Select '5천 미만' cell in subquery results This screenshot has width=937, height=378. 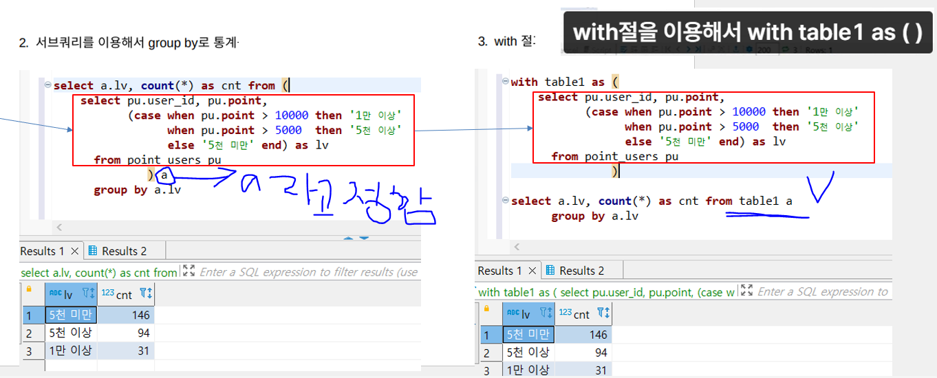click(x=71, y=315)
